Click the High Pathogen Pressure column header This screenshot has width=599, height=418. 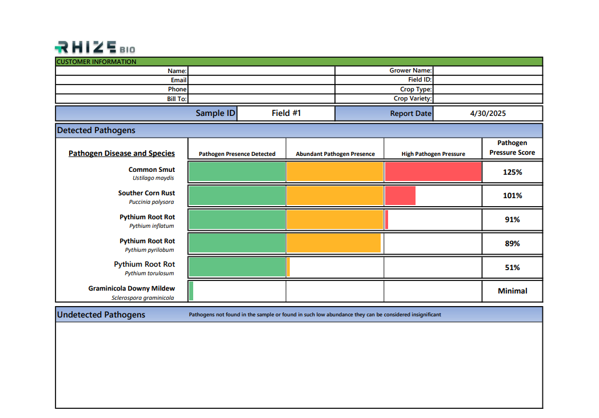click(x=433, y=154)
